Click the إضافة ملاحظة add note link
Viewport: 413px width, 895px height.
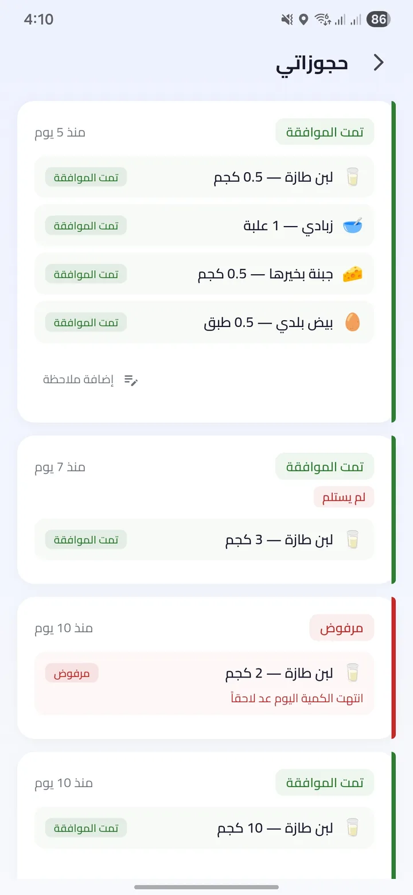pyautogui.click(x=79, y=380)
